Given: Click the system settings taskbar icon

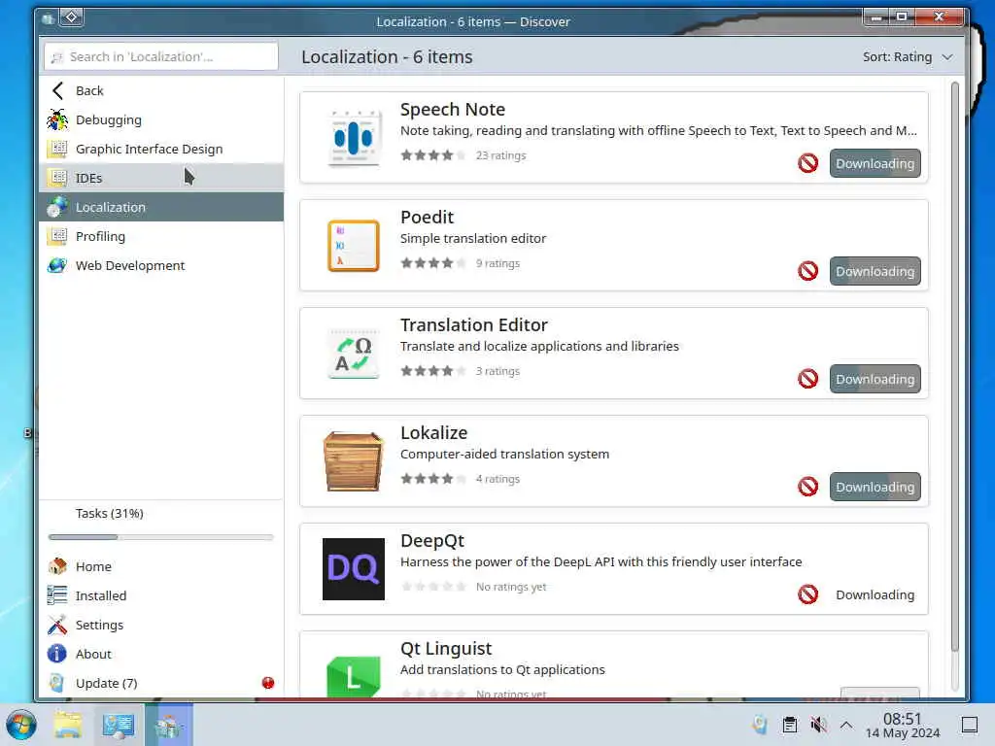Looking at the screenshot, I should (x=118, y=725).
